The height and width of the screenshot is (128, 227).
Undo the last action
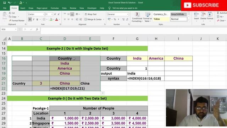9,2
